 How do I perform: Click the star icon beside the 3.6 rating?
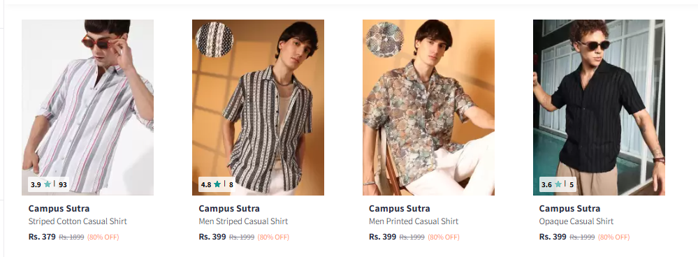558,184
